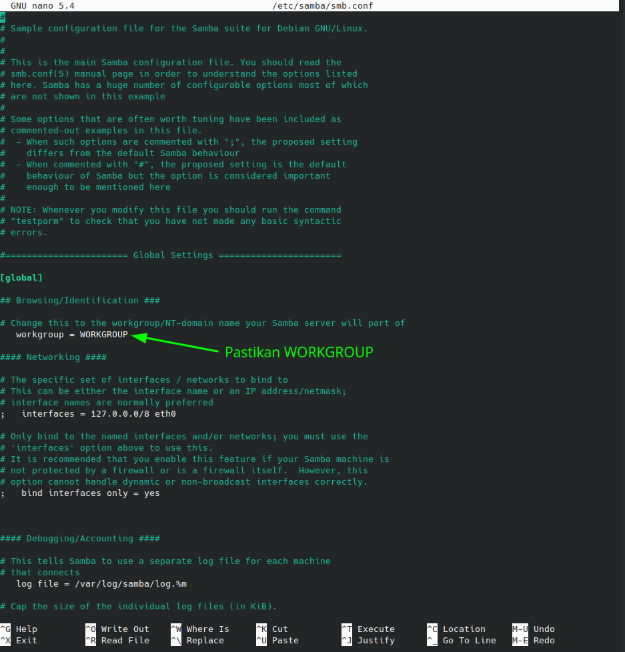Click the Undo shortcut label
This screenshot has height=652, width=625.
coord(544,629)
